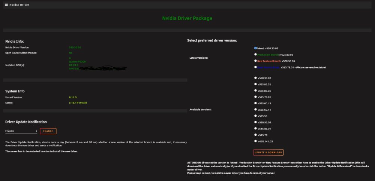Select the v525.85.05 driver radio
Screen dimensions: 375x181
255,90
